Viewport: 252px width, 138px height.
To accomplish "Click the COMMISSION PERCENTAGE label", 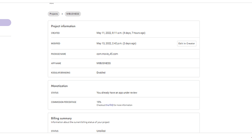I will click(64, 102).
